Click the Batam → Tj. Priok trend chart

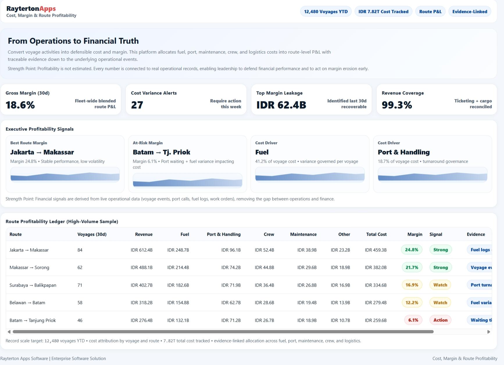coord(187,181)
